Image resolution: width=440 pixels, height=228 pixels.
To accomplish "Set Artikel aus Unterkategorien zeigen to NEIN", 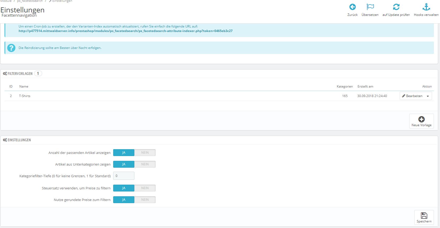I will tap(145, 164).
